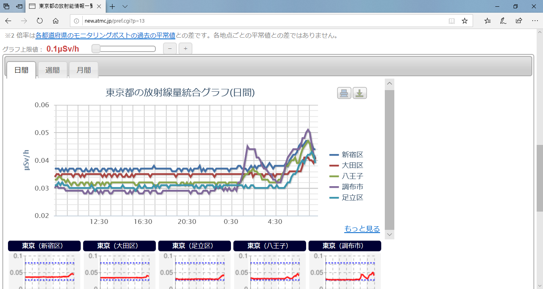Viewport: 543px width, 289px height.
Task: Decrease graph limit with minus button
Action: click(x=170, y=49)
